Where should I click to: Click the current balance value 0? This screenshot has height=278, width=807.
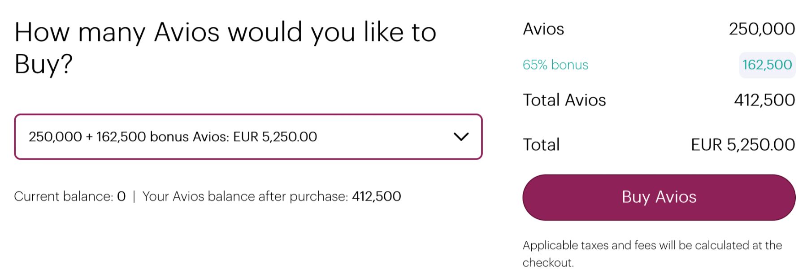(121, 196)
